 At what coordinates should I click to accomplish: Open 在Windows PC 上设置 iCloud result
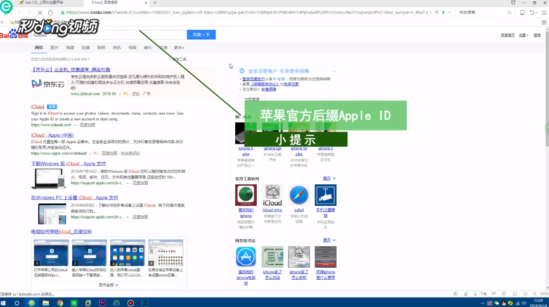[75, 197]
